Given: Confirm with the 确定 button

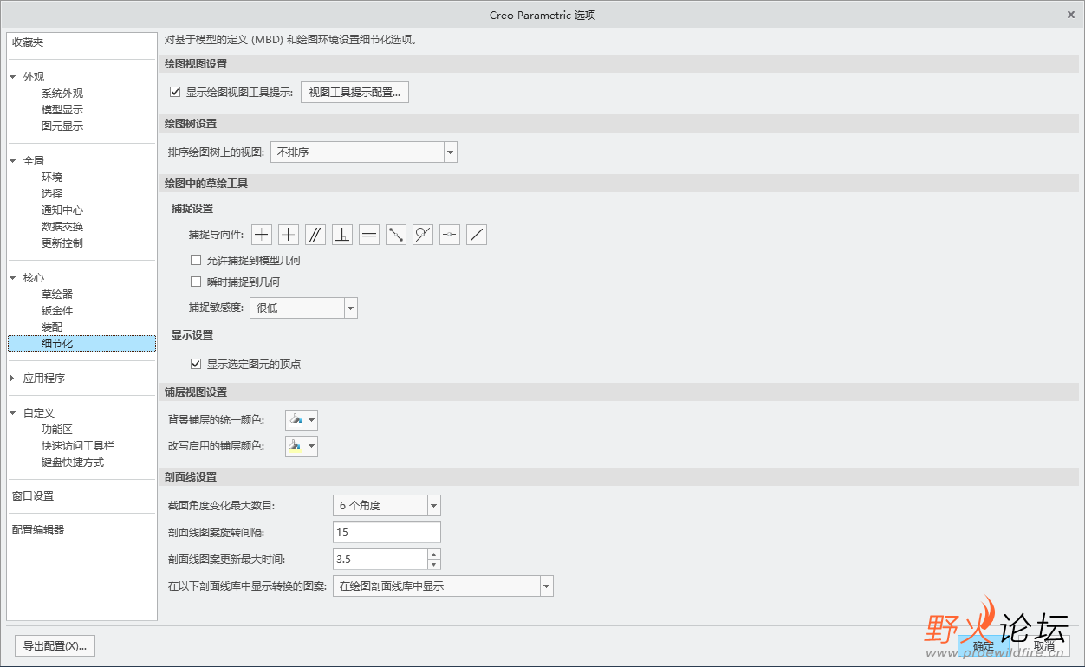Looking at the screenshot, I should [984, 646].
